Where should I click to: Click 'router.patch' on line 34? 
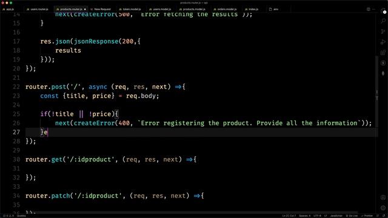point(48,196)
